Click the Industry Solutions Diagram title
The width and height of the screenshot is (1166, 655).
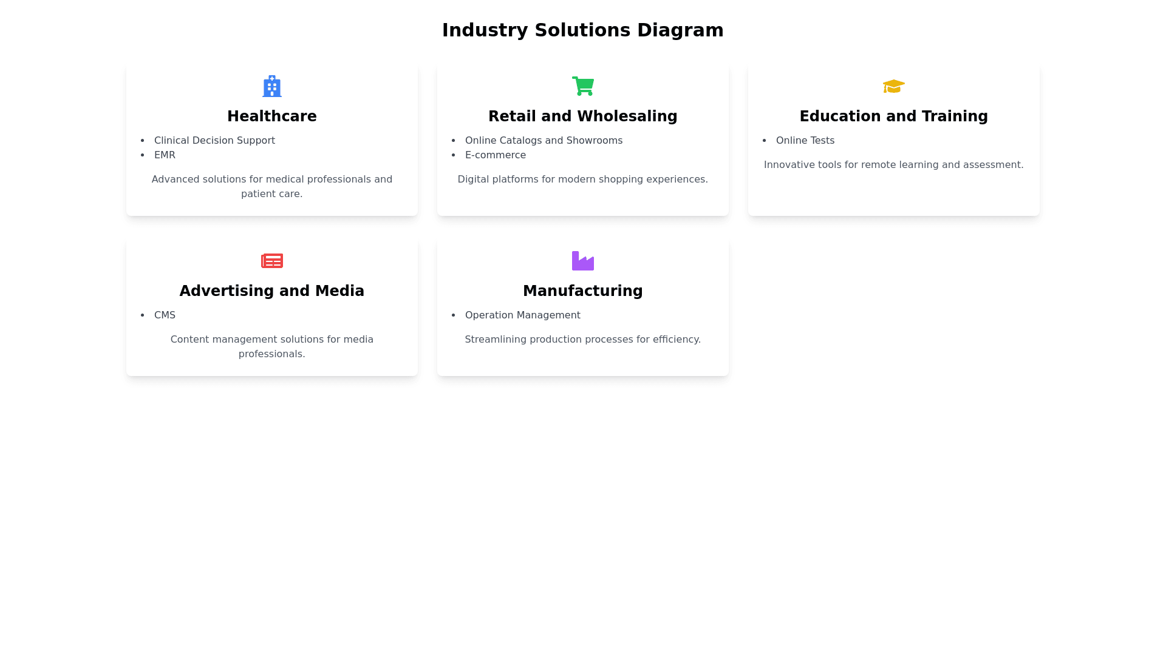582,30
